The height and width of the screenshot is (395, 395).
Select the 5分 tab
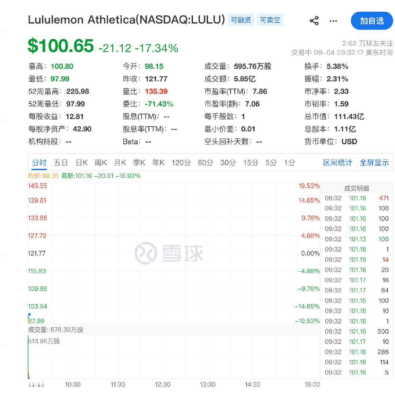tap(271, 162)
